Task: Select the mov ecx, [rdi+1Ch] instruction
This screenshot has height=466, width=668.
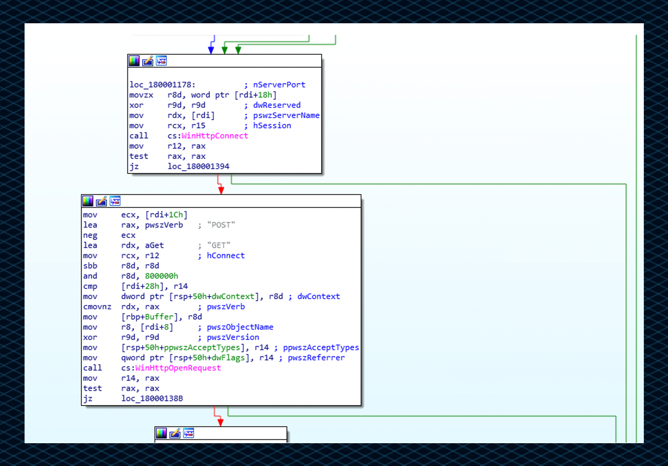Action: coord(135,215)
